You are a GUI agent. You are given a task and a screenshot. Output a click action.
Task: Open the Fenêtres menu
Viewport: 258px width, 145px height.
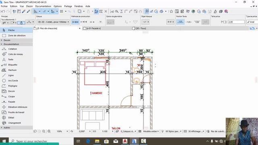pos(79,6)
